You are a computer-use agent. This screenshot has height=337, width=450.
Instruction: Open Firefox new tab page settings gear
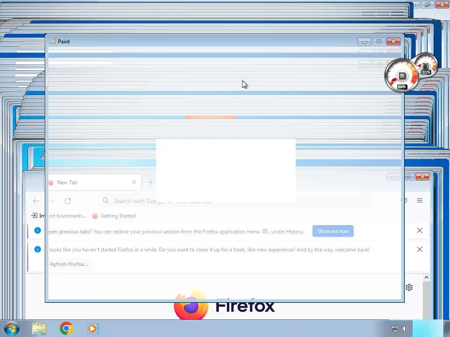(x=409, y=287)
